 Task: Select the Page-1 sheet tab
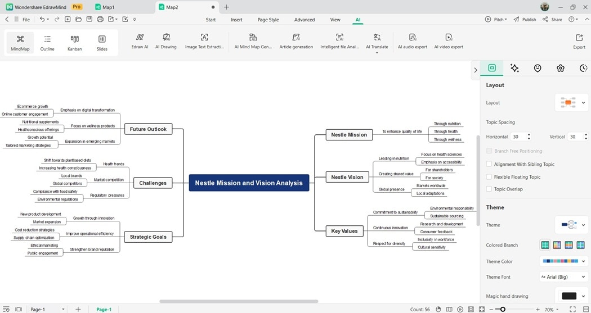(x=104, y=309)
